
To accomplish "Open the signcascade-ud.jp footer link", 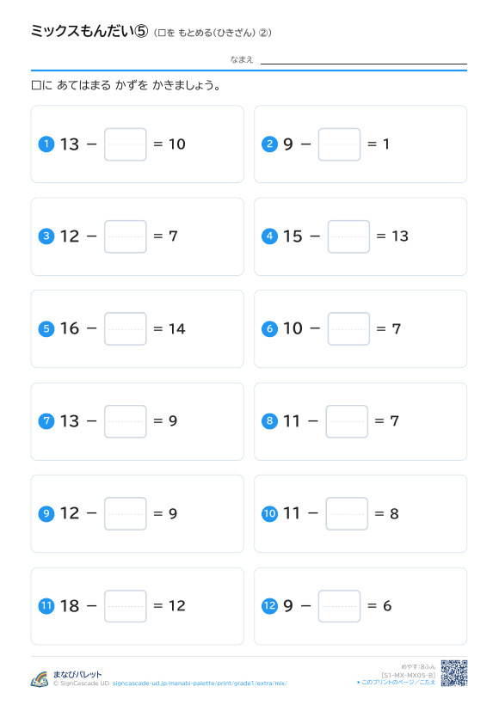I will [x=200, y=684].
